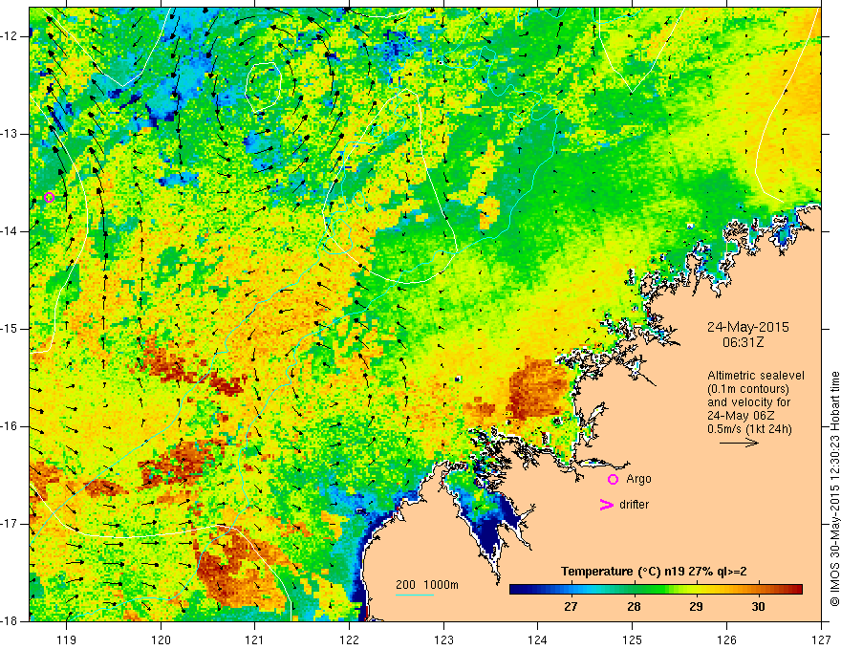Click the '-13' latitude axis label
Screen dimensions: 841x650
point(10,134)
